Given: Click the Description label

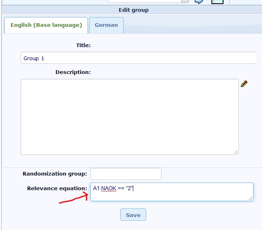Looking at the screenshot, I should point(73,72).
